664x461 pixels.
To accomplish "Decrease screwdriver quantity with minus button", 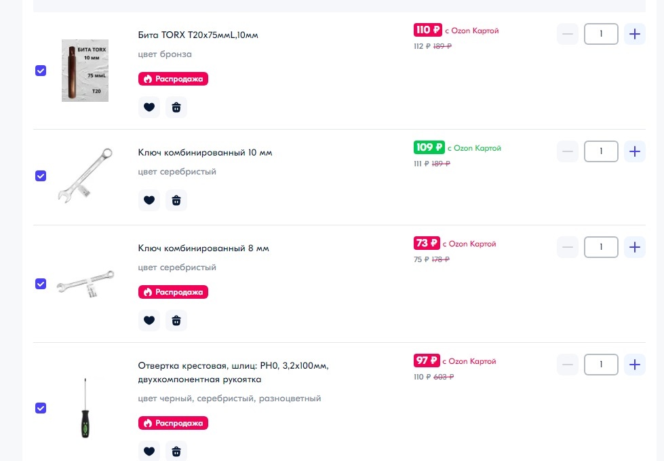I will tap(568, 365).
